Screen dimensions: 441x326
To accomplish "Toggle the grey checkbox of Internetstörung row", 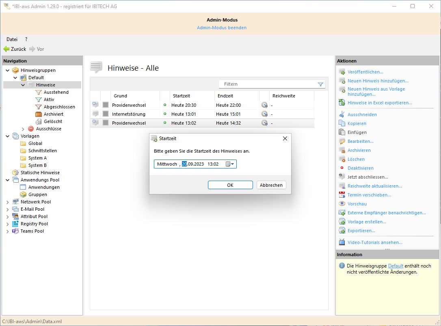I will pos(106,114).
